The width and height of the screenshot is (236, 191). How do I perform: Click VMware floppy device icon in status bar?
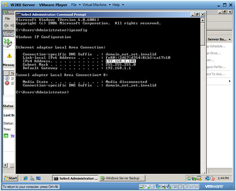click(x=152, y=186)
